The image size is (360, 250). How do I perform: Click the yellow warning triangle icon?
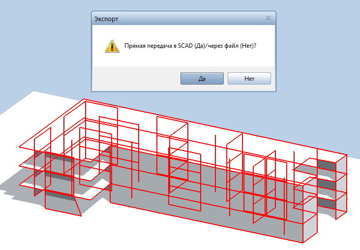[x=112, y=46]
